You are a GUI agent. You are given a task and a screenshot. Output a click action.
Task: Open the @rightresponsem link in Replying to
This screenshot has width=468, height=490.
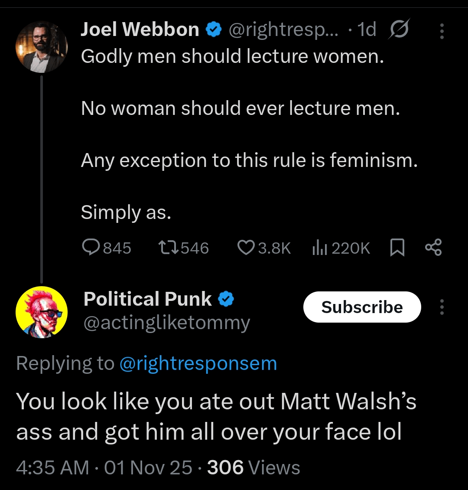pos(198,363)
